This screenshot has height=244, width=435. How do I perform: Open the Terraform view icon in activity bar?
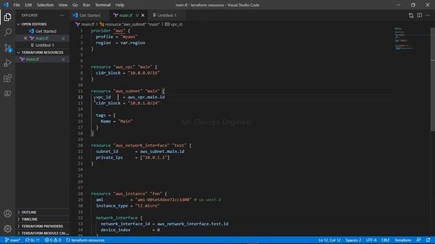(x=7, y=94)
